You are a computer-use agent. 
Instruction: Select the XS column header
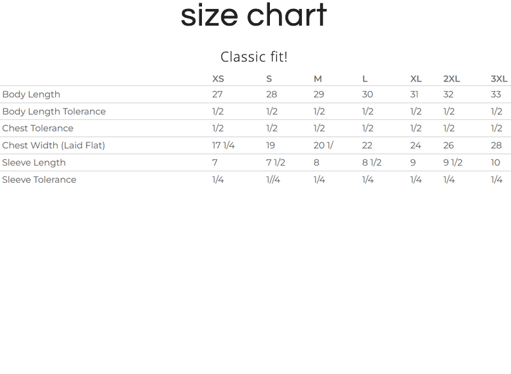tap(218, 79)
